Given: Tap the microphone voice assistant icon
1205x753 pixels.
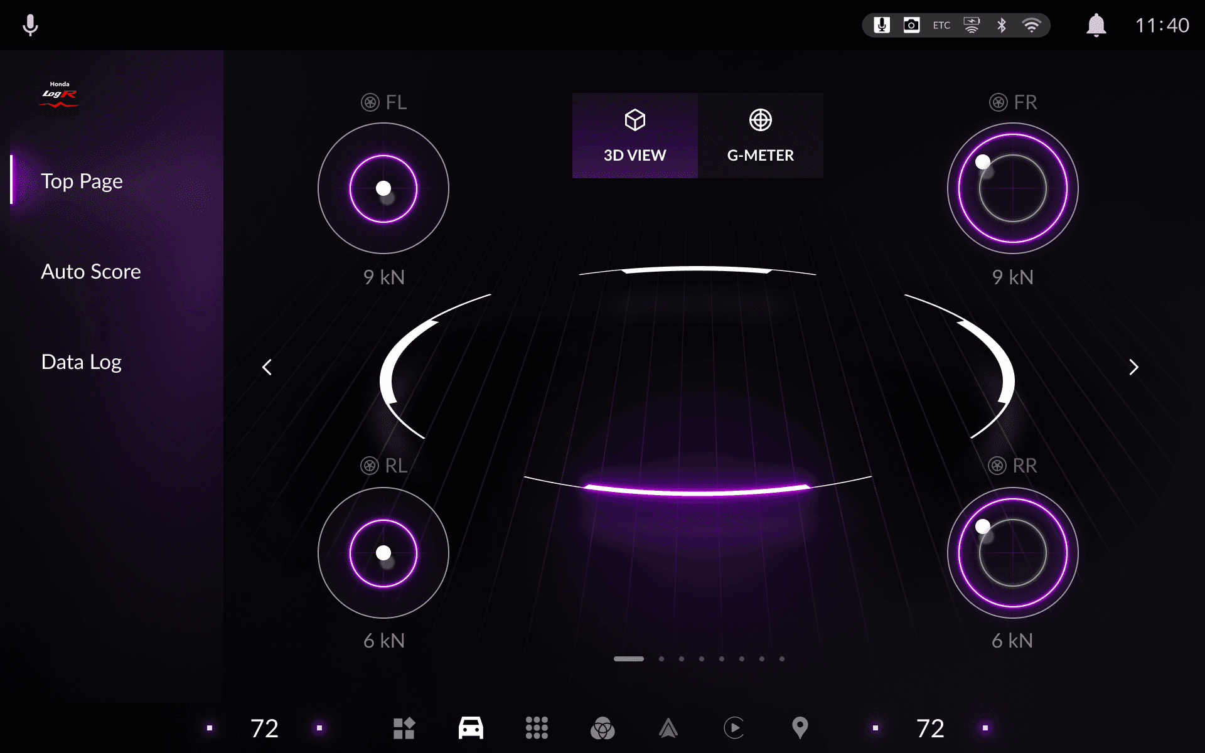Looking at the screenshot, I should pyautogui.click(x=30, y=25).
